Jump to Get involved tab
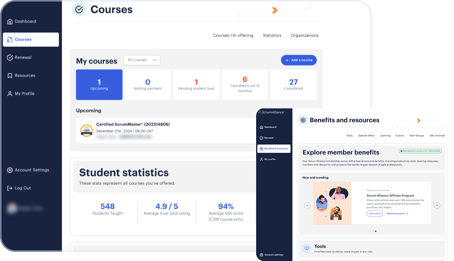This screenshot has width=454, height=261. pos(437,136)
